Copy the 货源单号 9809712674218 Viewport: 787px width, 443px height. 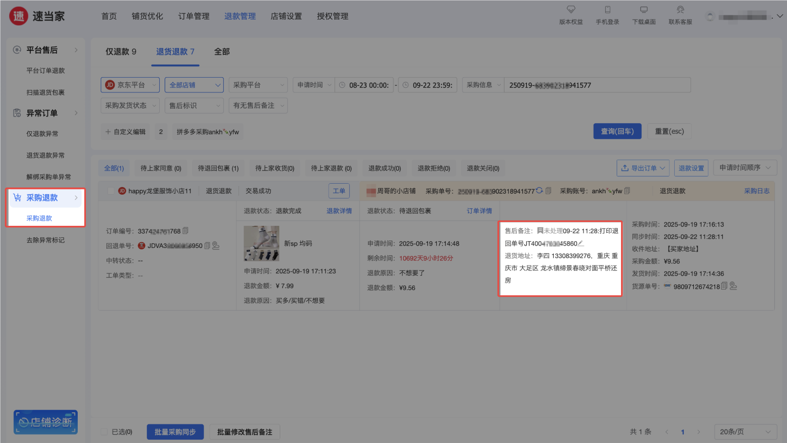tap(724, 286)
